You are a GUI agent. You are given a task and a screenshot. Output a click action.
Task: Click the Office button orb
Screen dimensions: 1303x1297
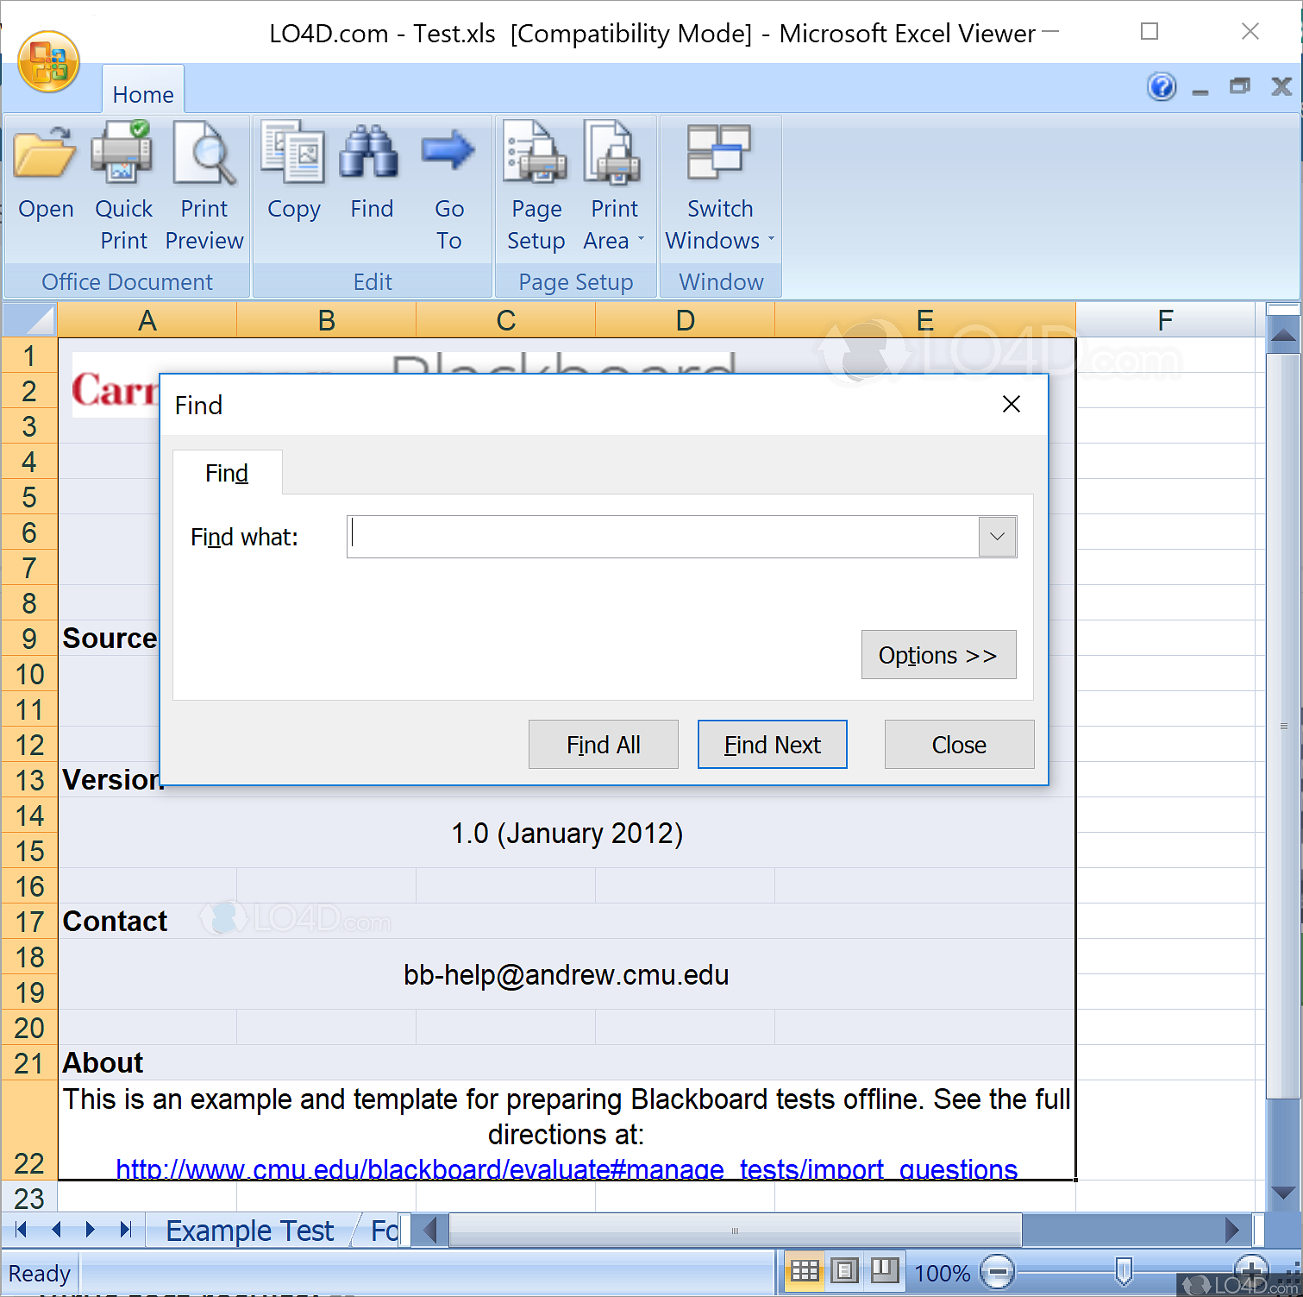tap(48, 62)
